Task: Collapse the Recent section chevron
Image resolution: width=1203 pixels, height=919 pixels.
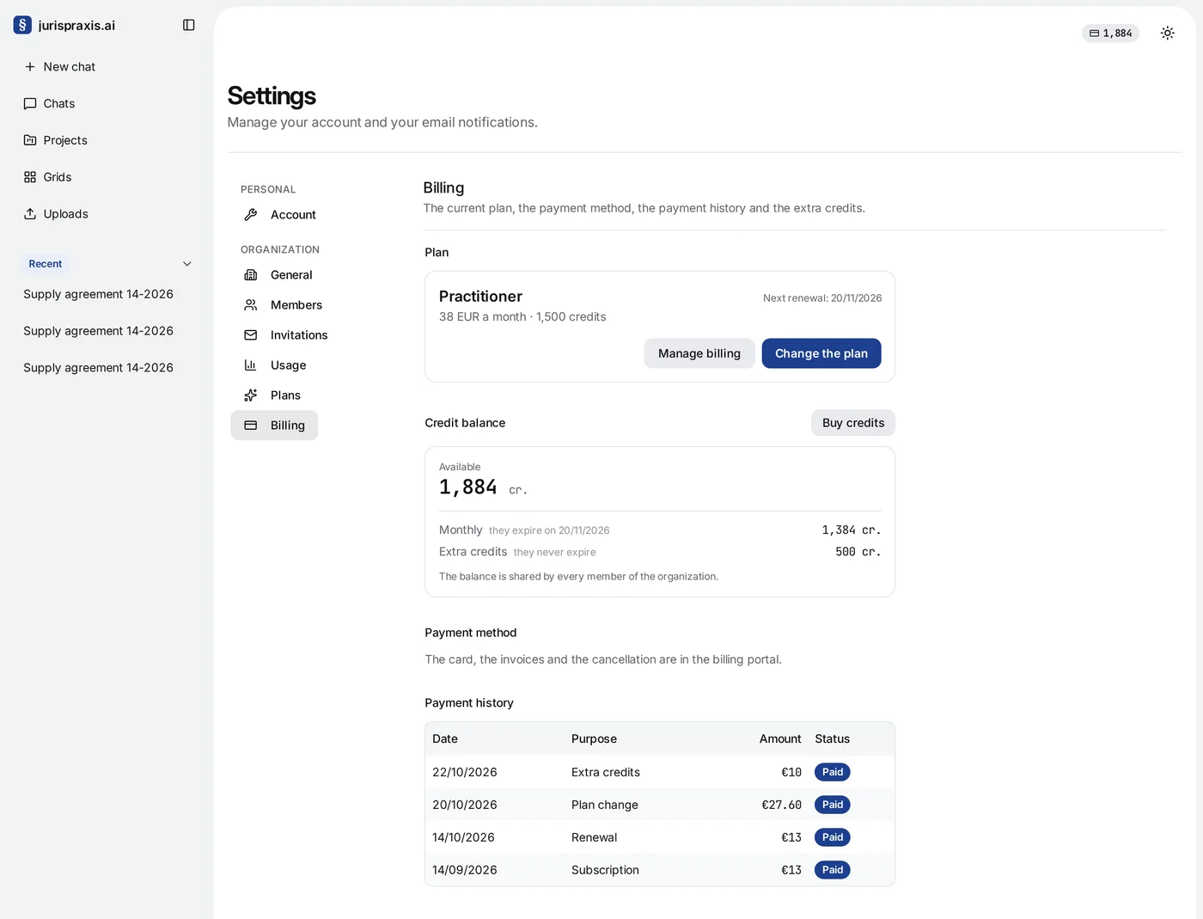Action: 187,264
